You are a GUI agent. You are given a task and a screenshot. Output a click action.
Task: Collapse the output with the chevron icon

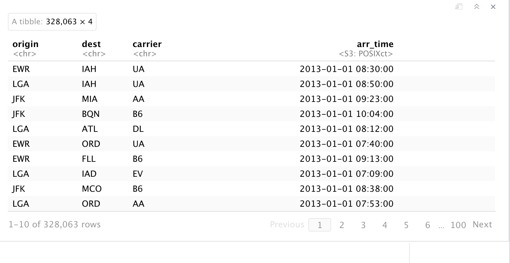[476, 6]
